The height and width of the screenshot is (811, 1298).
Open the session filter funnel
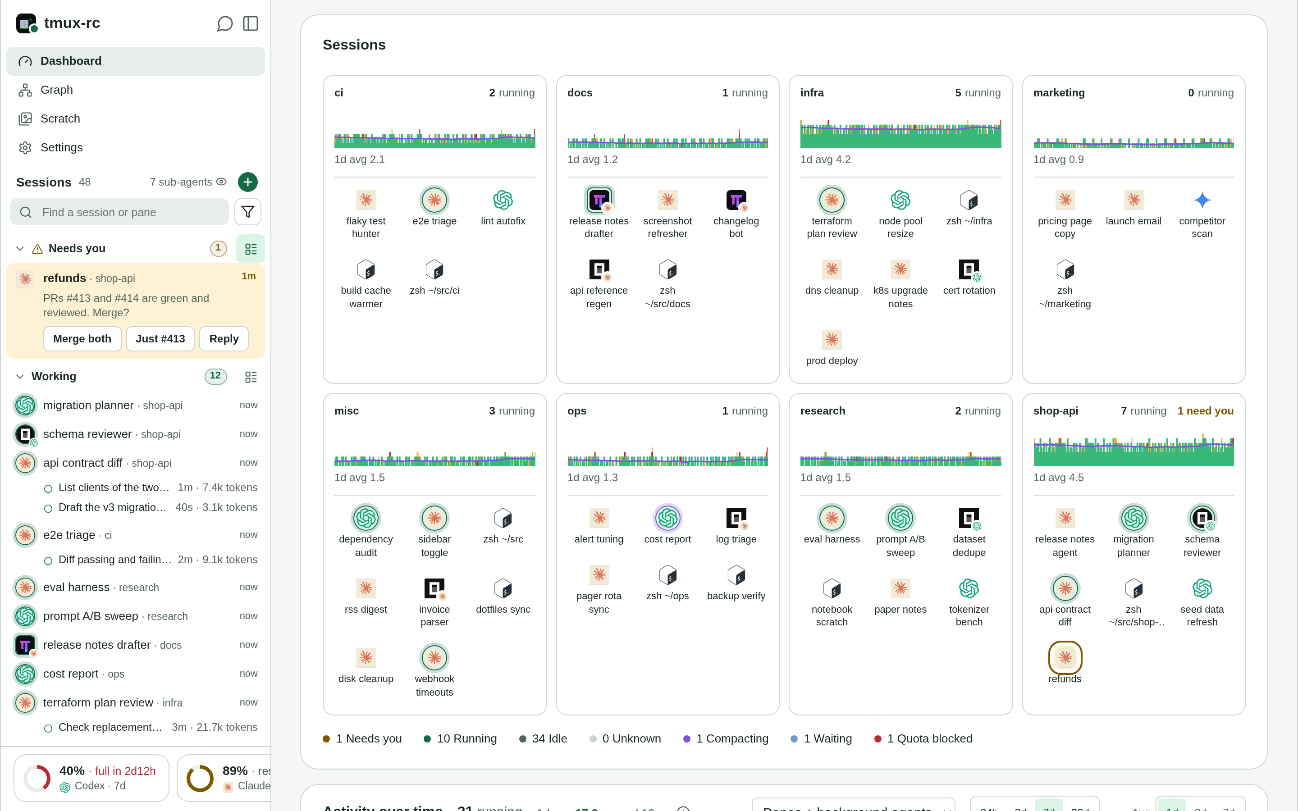pyautogui.click(x=247, y=212)
